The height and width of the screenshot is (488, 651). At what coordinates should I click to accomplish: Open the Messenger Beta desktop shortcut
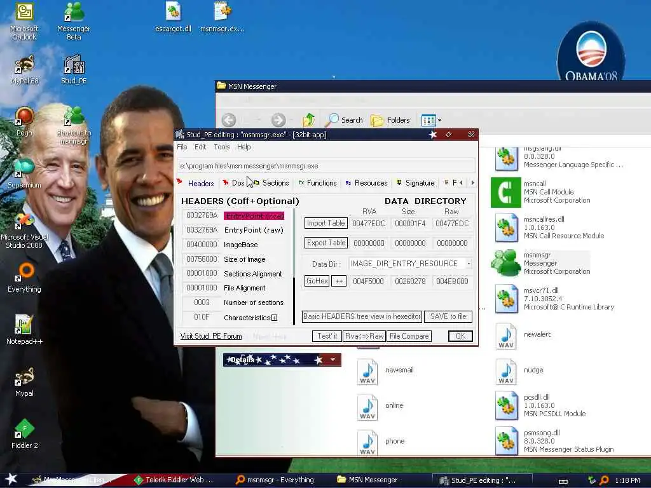pyautogui.click(x=74, y=21)
